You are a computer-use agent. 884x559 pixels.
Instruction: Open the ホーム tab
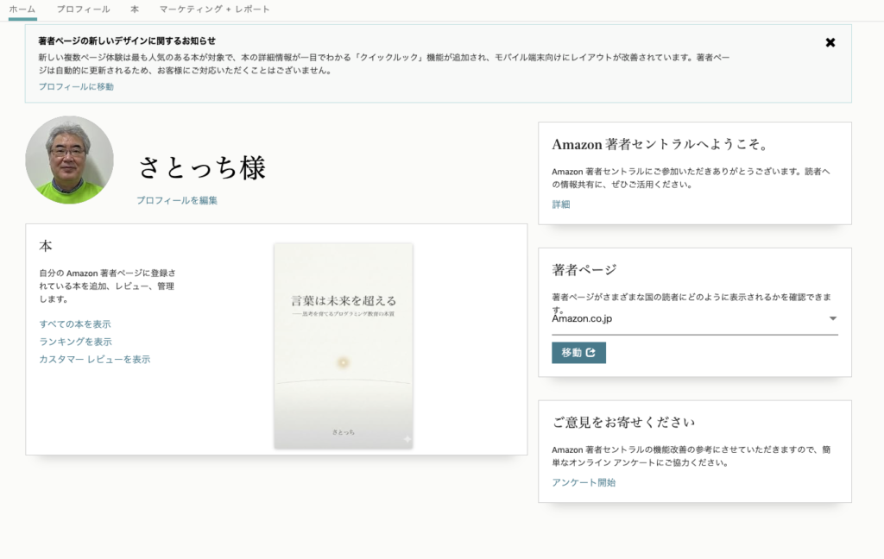(x=22, y=9)
